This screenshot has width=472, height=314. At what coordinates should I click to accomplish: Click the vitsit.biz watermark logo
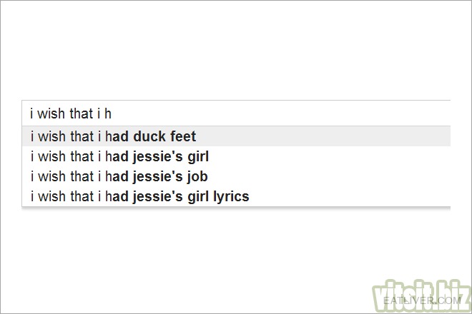pyautogui.click(x=421, y=295)
